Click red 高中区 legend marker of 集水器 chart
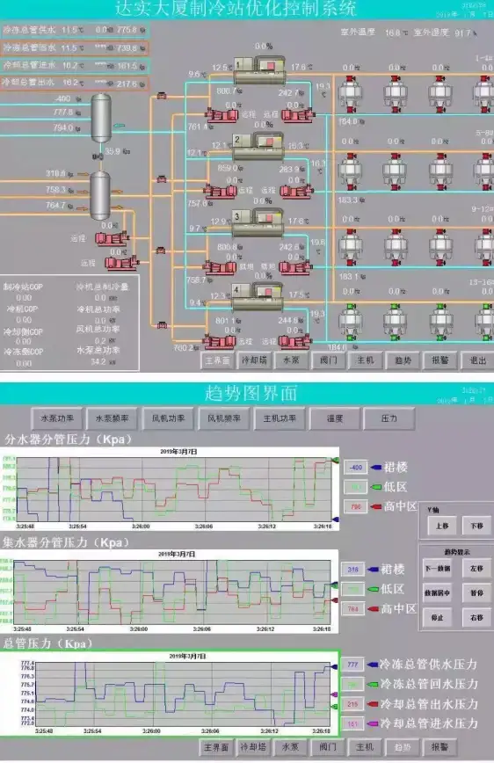Viewport: 494px width, 763px height. 374,609
